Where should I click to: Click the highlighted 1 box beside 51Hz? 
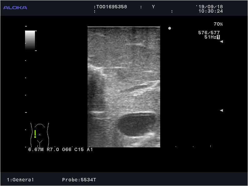tap(218, 37)
